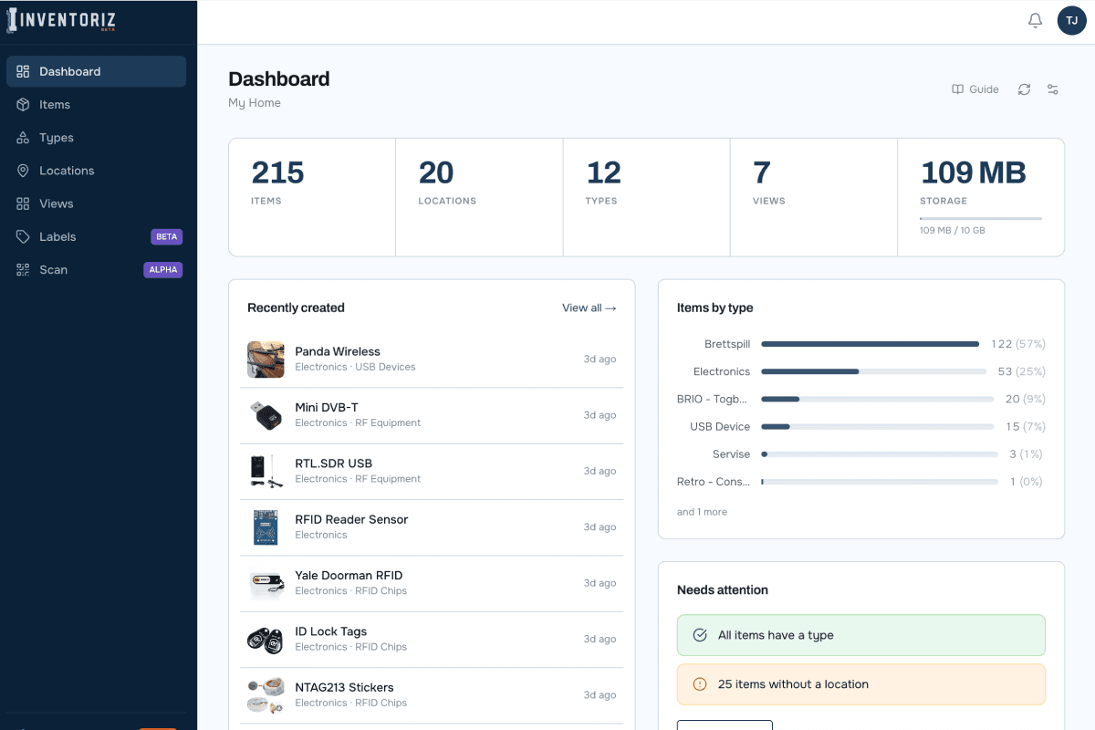Open the 25 items without a location alert
This screenshot has width=1095, height=730.
tap(861, 684)
